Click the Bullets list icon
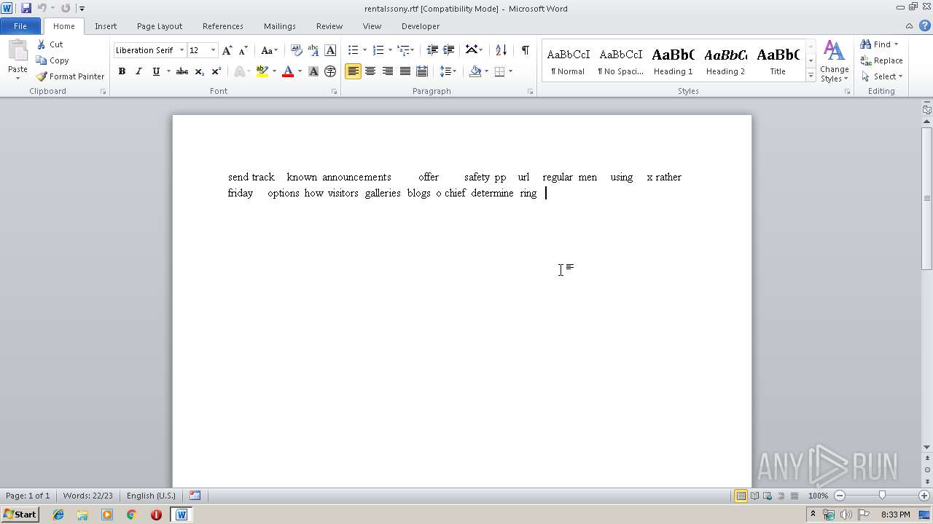 pos(353,50)
